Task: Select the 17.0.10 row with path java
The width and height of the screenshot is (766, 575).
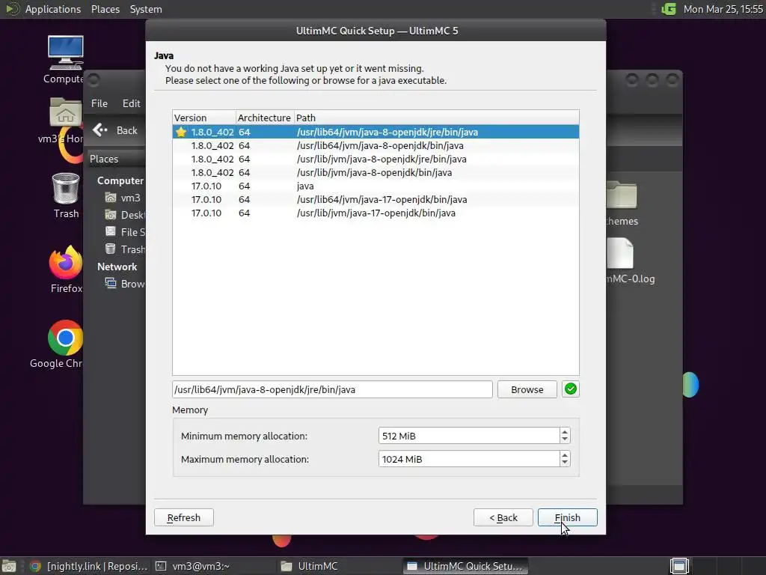Action: [376, 186]
